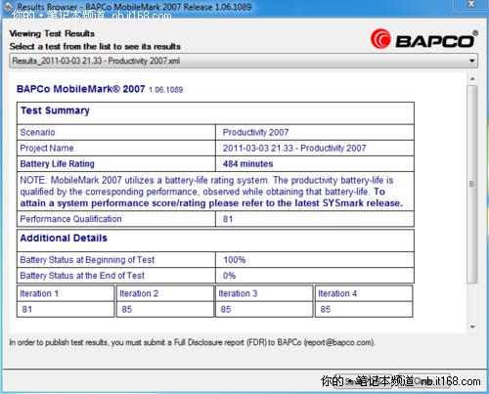The height and width of the screenshot is (394, 489).
Task: Click the scrollbar up arrow
Action: coord(472,79)
